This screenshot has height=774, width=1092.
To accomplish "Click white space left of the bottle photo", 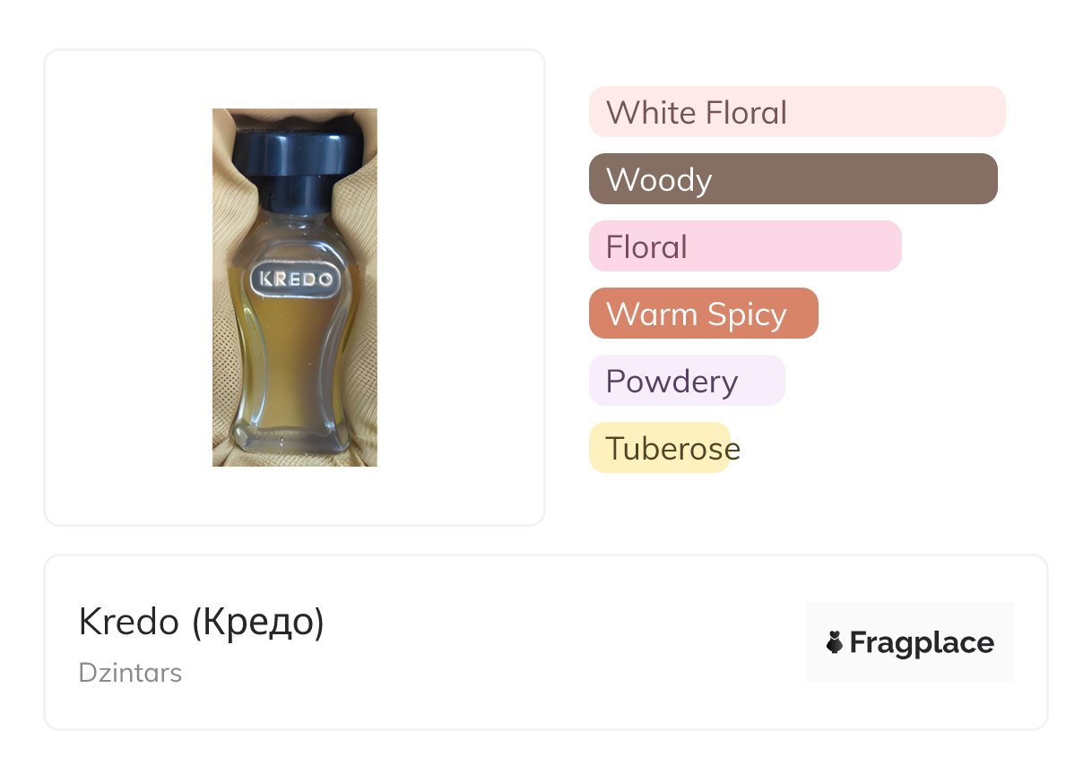I will [126, 287].
